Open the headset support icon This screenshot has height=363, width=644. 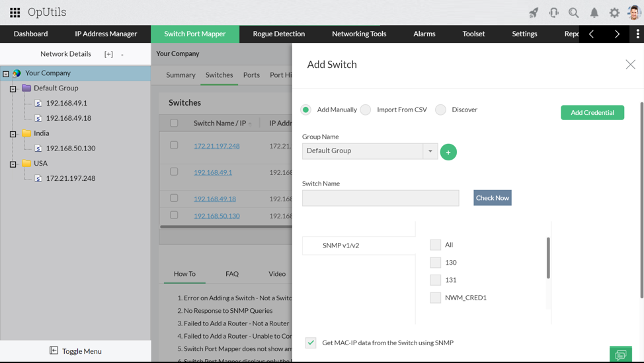pos(553,13)
